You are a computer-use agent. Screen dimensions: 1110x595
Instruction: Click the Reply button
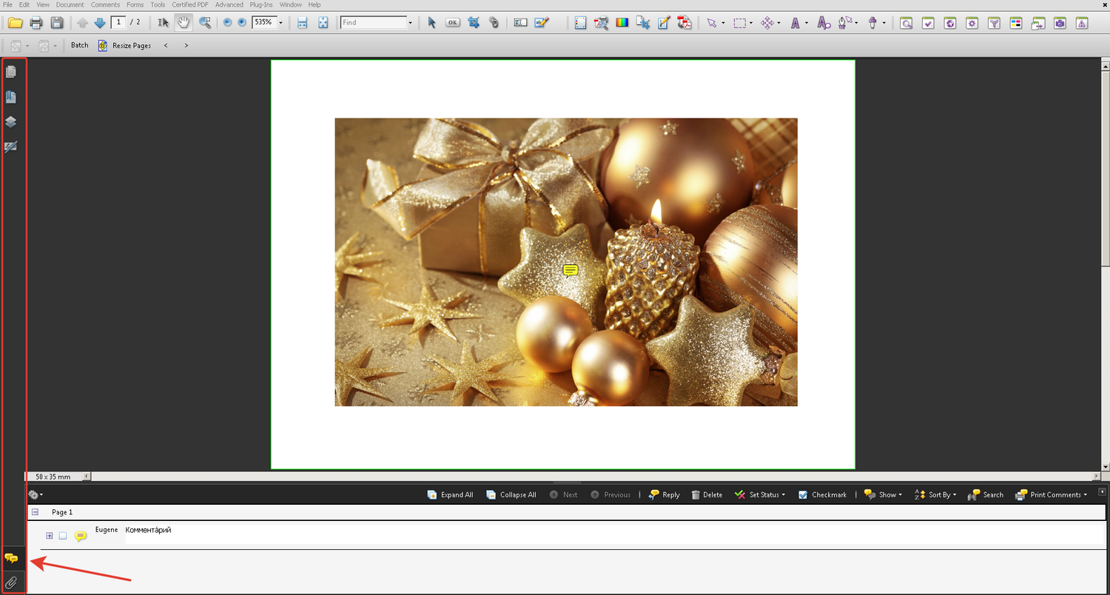[x=664, y=494]
